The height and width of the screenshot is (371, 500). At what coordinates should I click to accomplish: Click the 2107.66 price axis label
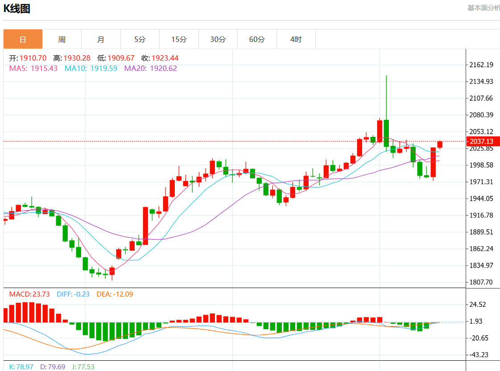481,98
